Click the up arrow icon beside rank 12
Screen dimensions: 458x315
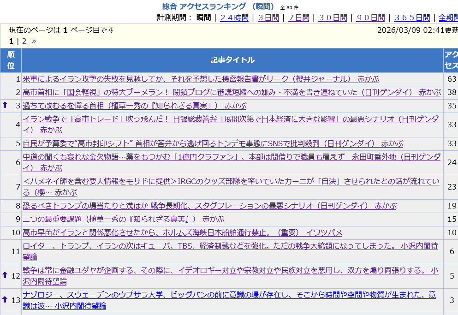pos(5,275)
